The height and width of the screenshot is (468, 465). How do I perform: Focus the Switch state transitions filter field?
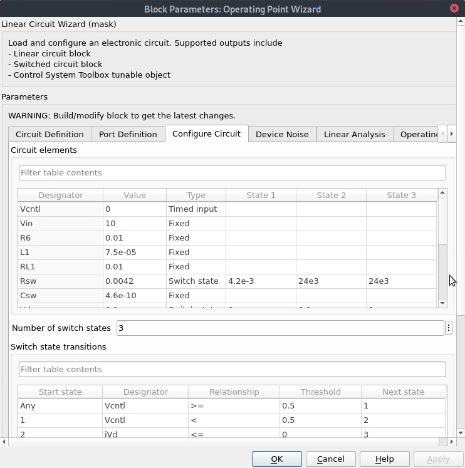click(x=232, y=369)
